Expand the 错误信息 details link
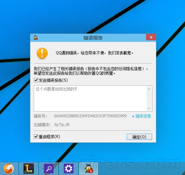Screen dimensions: 185x175 (x=141, y=116)
